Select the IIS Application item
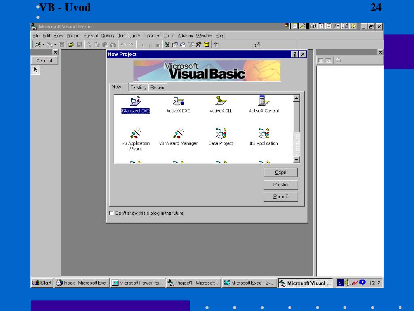 coord(264,137)
